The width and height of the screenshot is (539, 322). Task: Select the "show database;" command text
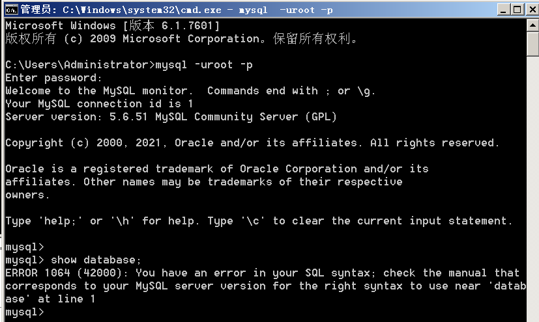[96, 260]
